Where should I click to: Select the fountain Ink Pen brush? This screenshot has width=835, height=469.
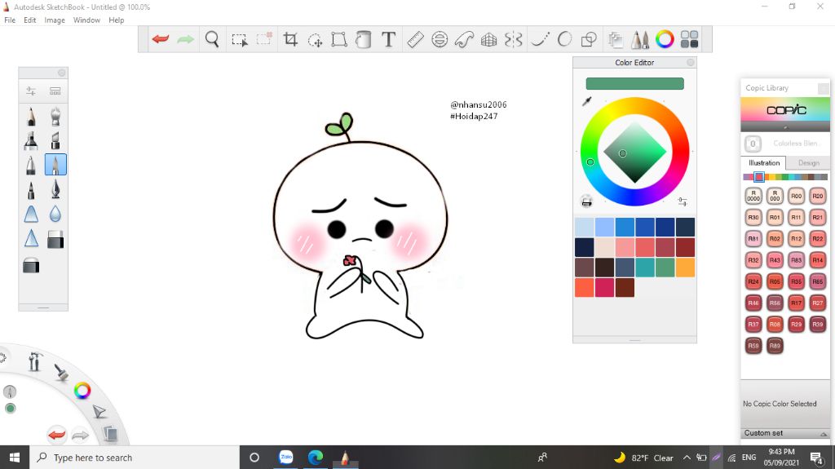click(55, 190)
